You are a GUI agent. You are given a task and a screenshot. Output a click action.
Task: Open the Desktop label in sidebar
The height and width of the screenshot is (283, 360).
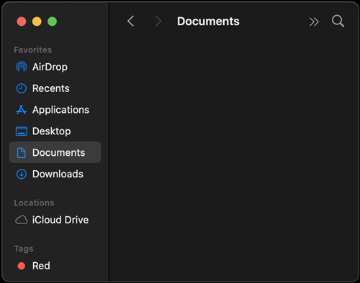click(52, 131)
